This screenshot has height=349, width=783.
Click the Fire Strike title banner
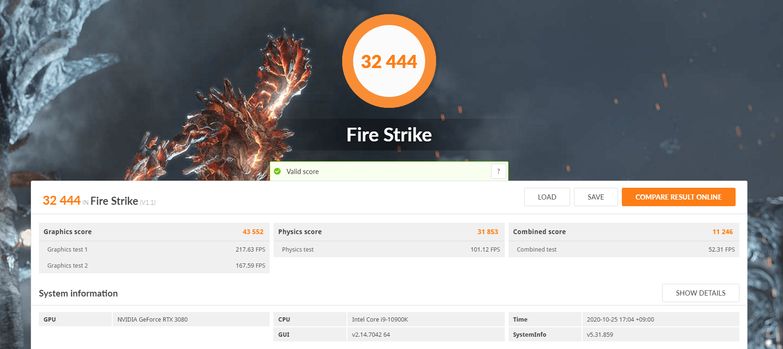point(389,135)
